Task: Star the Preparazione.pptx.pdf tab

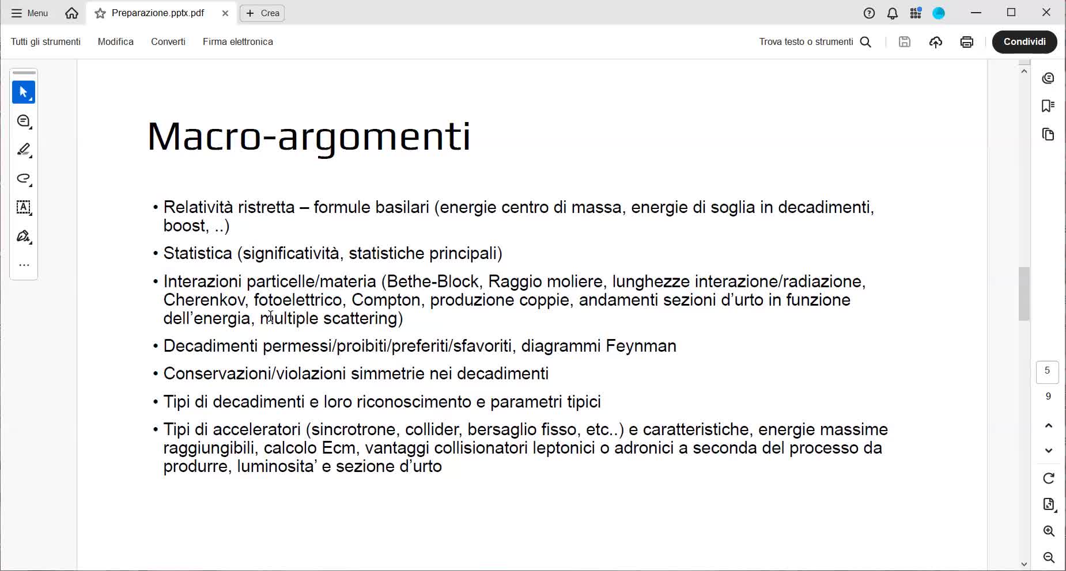Action: 100,13
